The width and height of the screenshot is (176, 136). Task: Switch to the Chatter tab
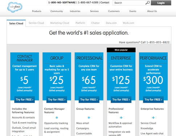(x=95, y=23)
